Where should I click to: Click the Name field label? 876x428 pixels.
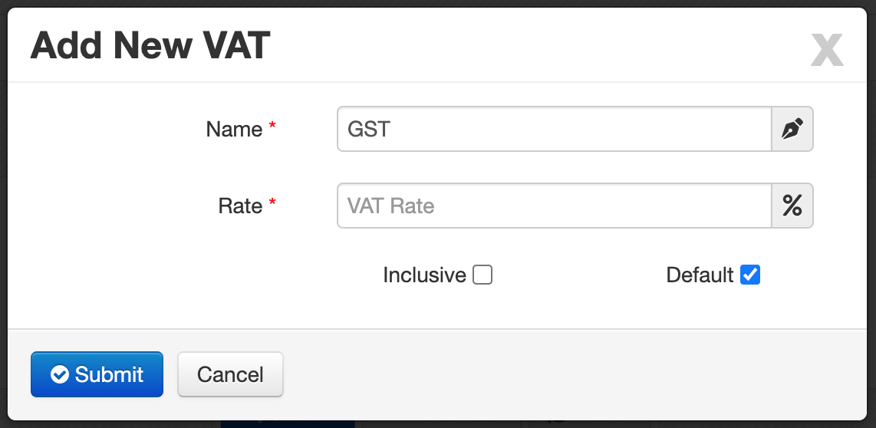coord(234,129)
